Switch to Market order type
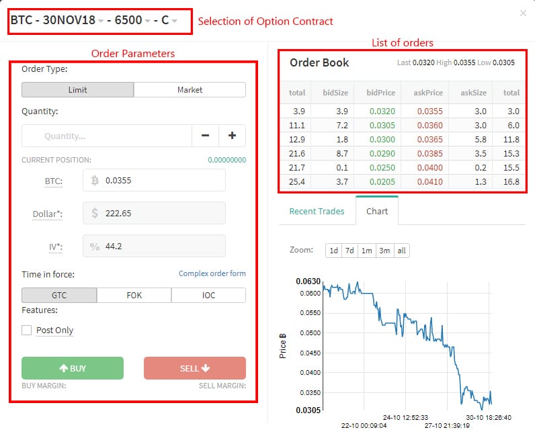This screenshot has height=438, width=535. pos(190,89)
